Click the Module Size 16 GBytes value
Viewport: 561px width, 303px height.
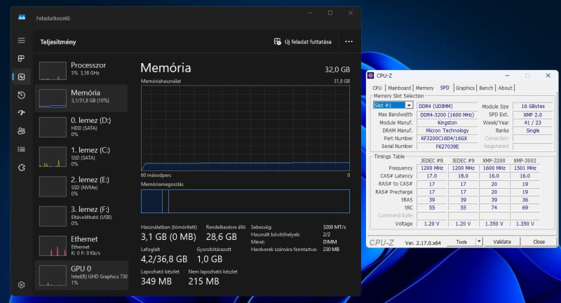pyautogui.click(x=533, y=106)
